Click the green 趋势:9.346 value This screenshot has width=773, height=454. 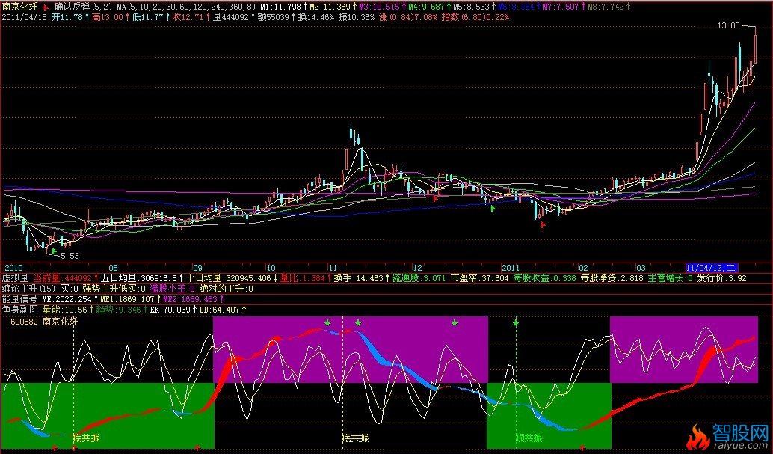coord(118,310)
